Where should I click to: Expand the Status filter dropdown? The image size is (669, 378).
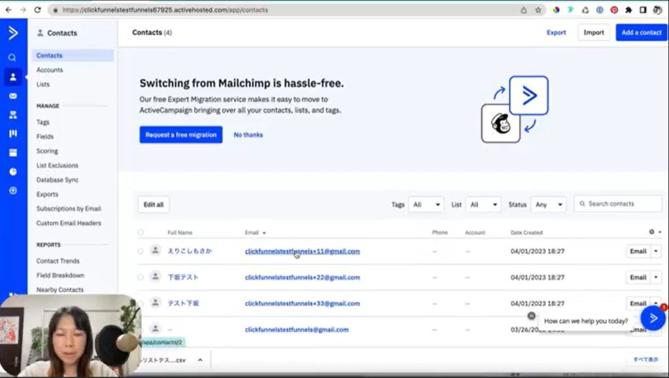tap(548, 204)
